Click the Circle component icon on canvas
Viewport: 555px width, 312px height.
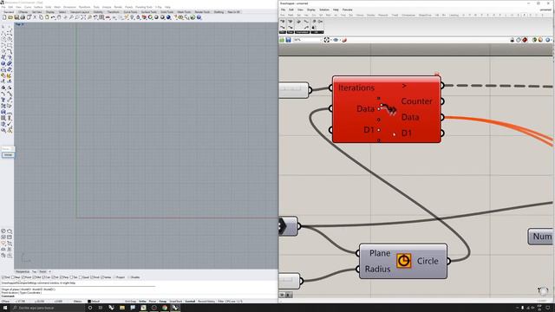403,261
